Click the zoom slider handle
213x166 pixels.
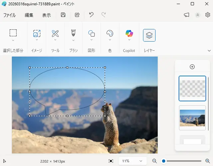coord(164,161)
